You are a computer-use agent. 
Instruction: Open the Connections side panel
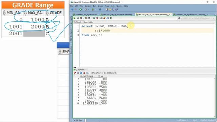pyautogui.click(x=71, y=50)
